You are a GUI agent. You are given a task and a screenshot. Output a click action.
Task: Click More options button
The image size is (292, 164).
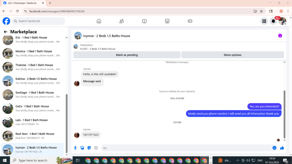coord(232,55)
